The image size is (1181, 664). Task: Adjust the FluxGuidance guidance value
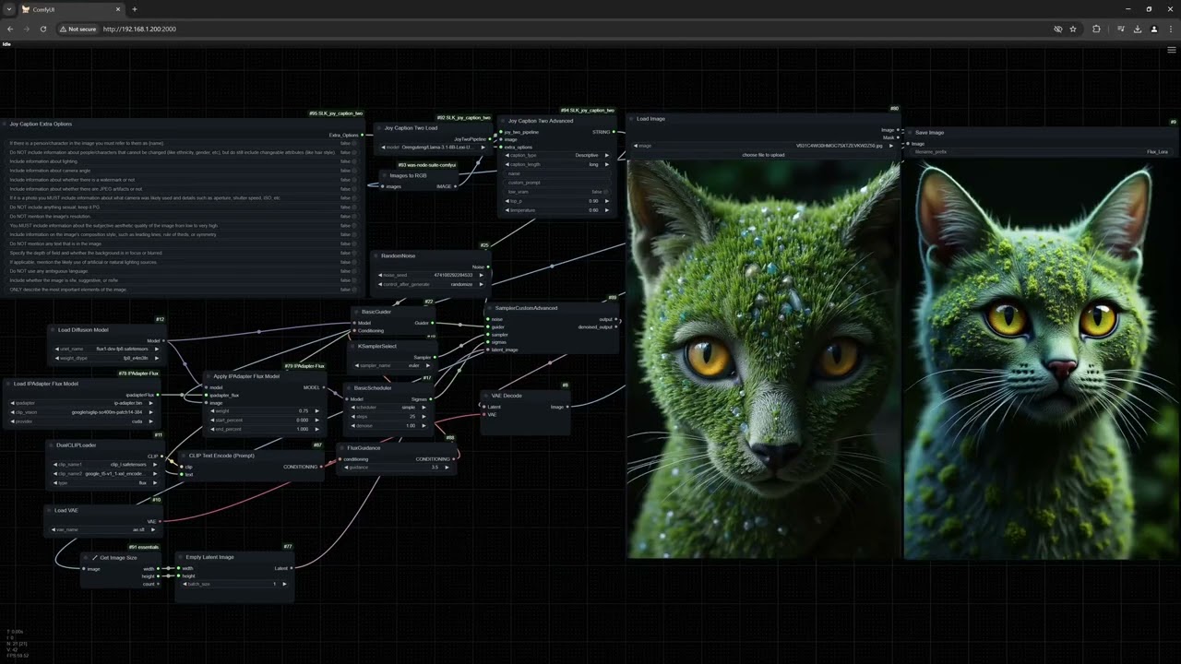[396, 468]
